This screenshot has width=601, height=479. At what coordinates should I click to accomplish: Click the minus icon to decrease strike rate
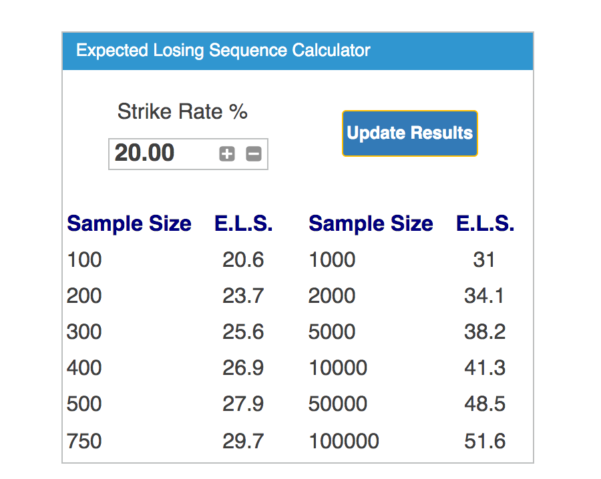tap(254, 154)
